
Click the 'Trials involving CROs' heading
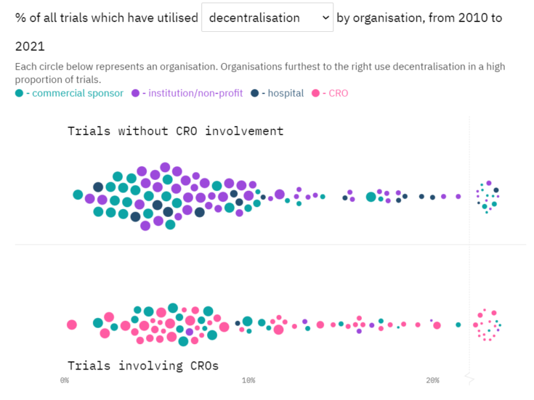click(142, 365)
